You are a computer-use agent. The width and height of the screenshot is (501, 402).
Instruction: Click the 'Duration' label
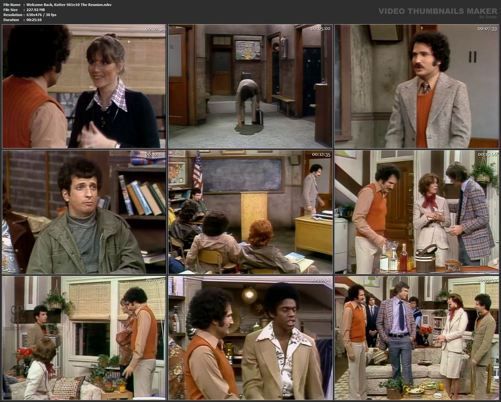click(11, 20)
